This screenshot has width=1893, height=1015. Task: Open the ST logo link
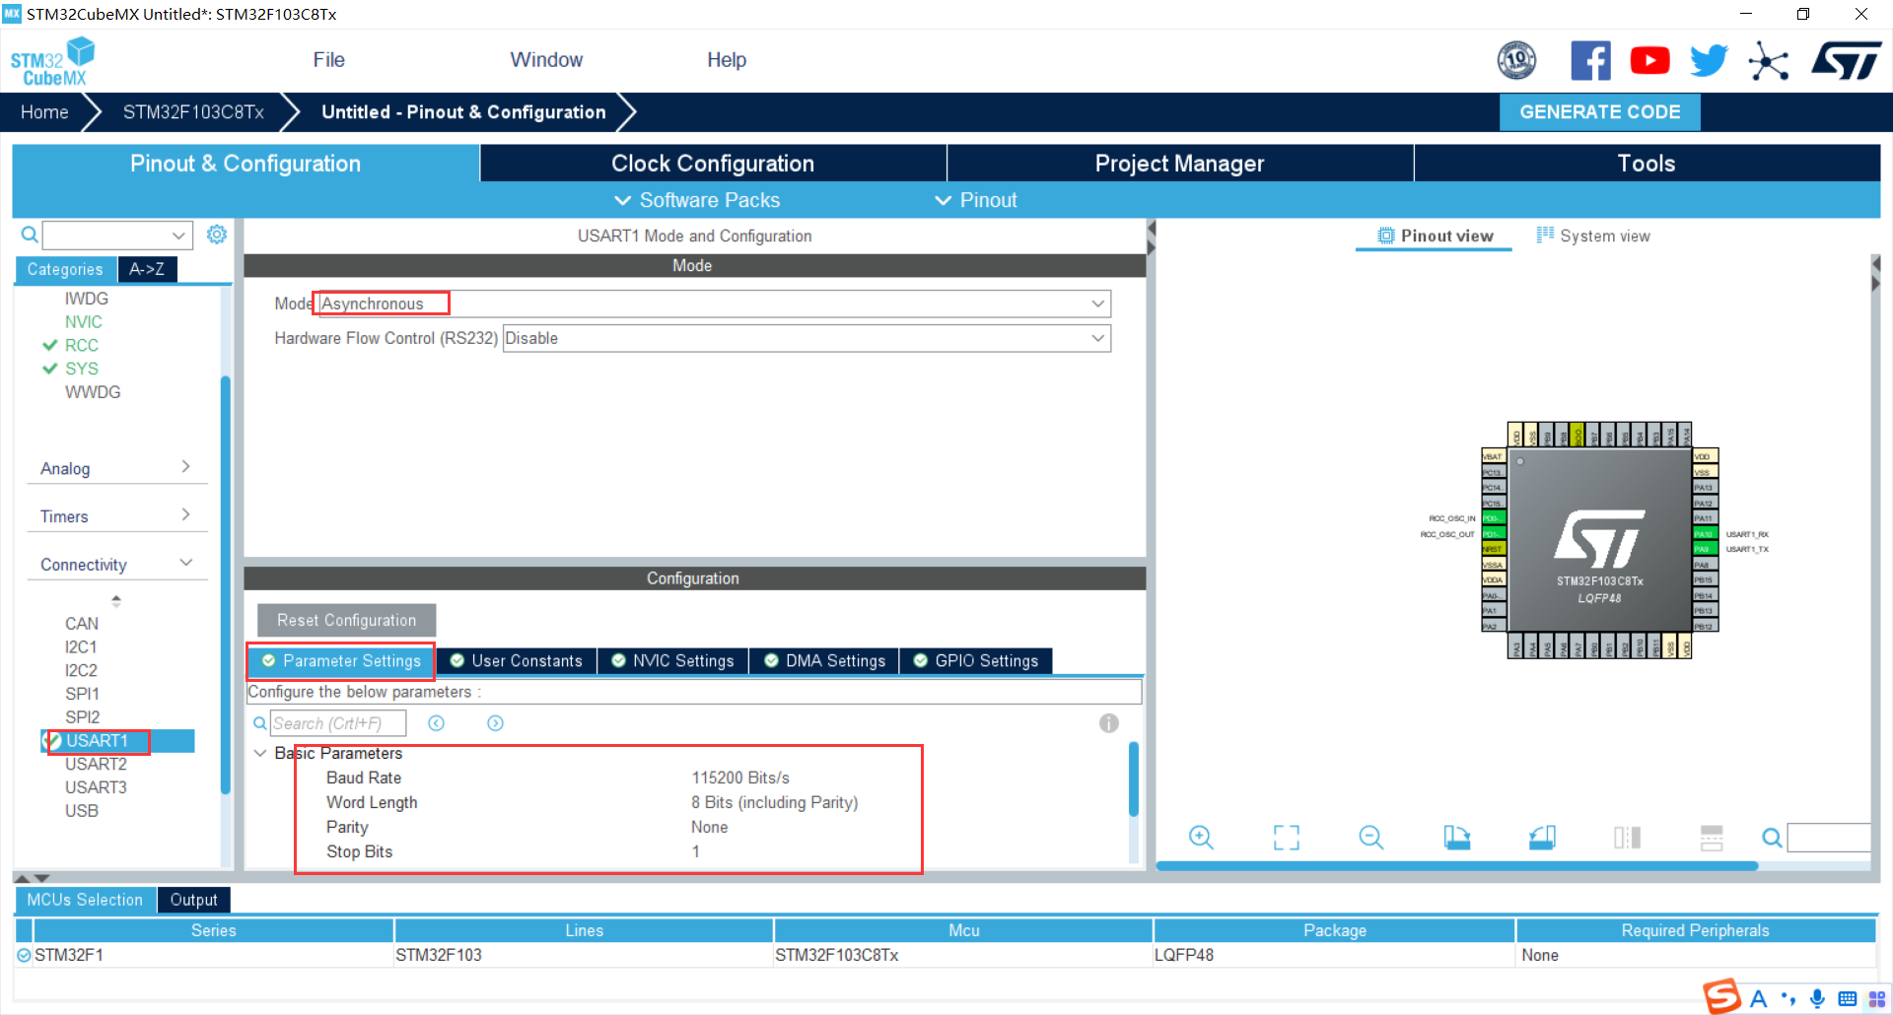pos(1846,61)
